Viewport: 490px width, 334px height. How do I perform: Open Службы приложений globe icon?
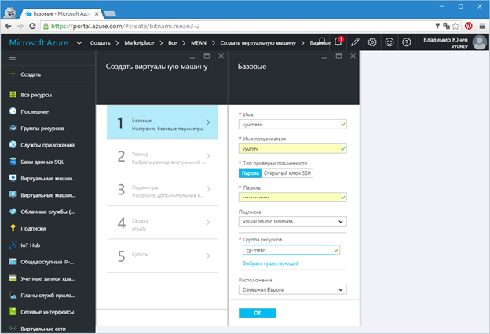(x=13, y=144)
